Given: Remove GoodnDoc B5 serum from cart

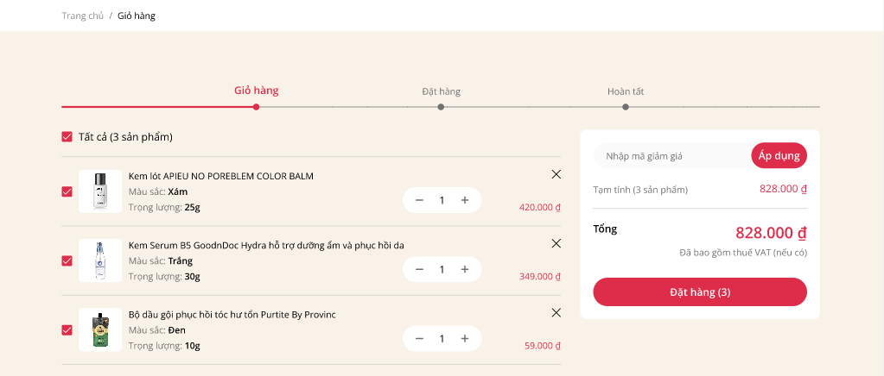Looking at the screenshot, I should [x=556, y=243].
